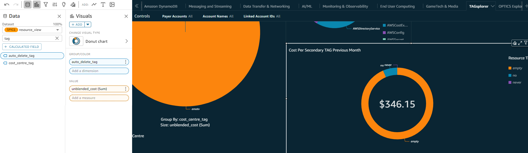
Task: Maximize the selected donut visual
Action: point(520,43)
